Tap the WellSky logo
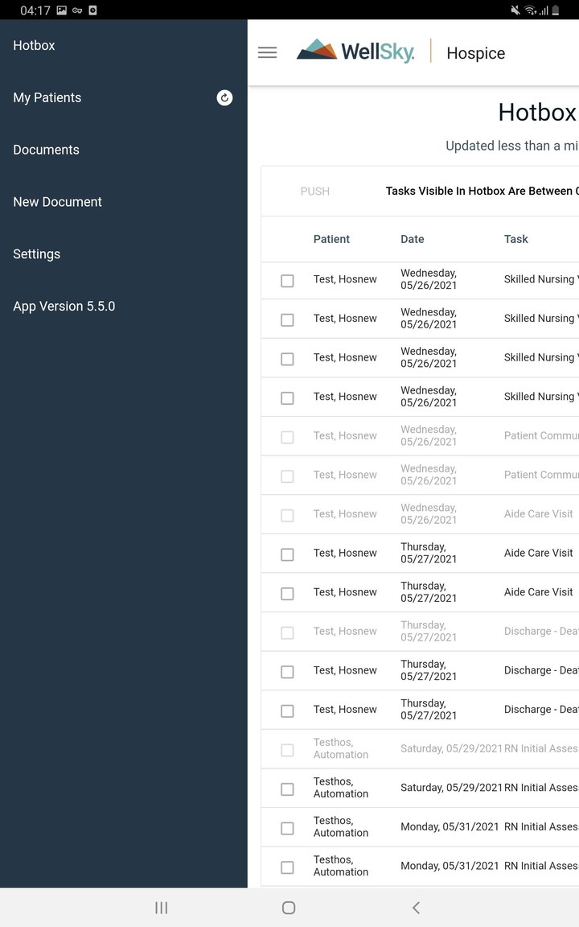 (x=355, y=51)
